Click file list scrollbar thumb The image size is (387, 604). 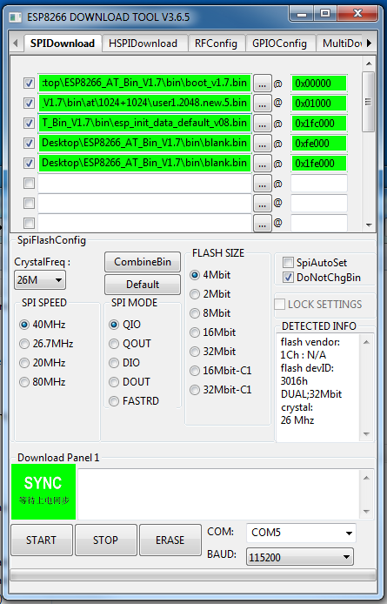tap(369, 102)
